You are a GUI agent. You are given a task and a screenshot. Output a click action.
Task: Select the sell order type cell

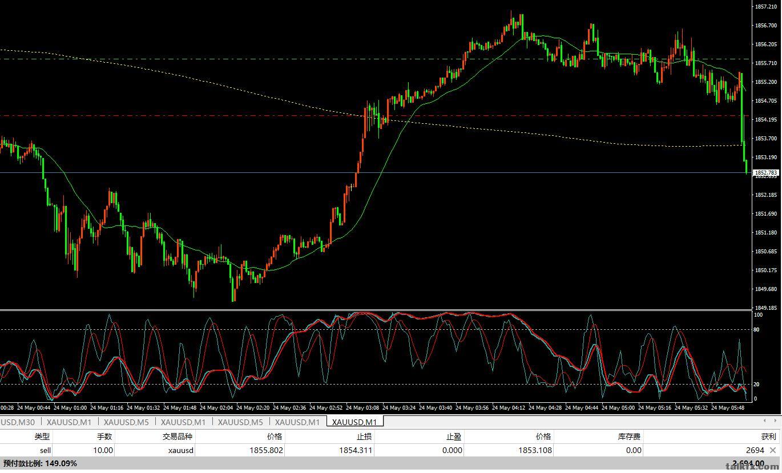[45, 450]
